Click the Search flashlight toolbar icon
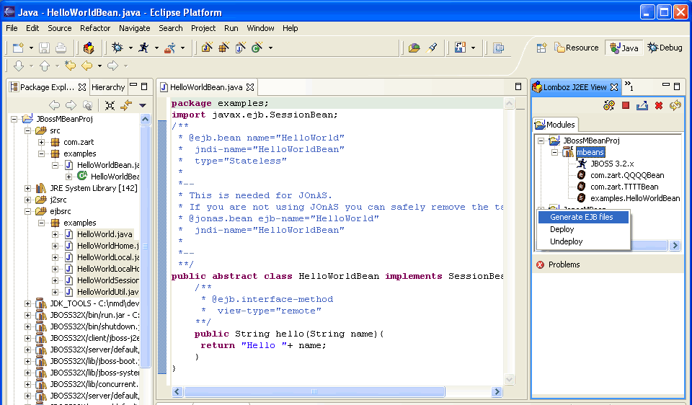The height and width of the screenshot is (405, 692). point(432,48)
